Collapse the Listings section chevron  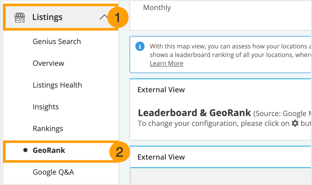click(103, 18)
